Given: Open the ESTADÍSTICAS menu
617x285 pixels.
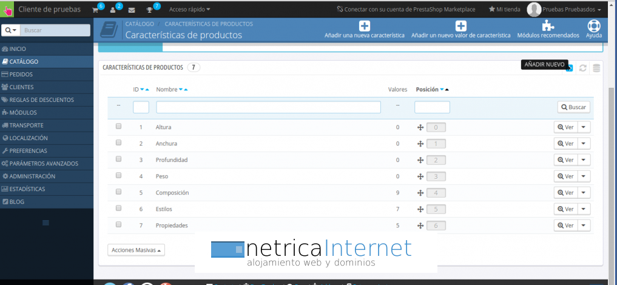Looking at the screenshot, I should coord(47,189).
